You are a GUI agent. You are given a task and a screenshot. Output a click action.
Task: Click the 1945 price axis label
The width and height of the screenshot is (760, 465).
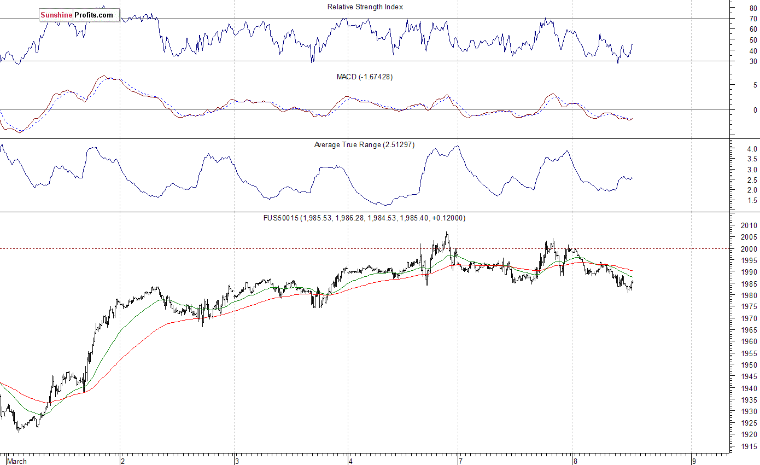(x=750, y=377)
